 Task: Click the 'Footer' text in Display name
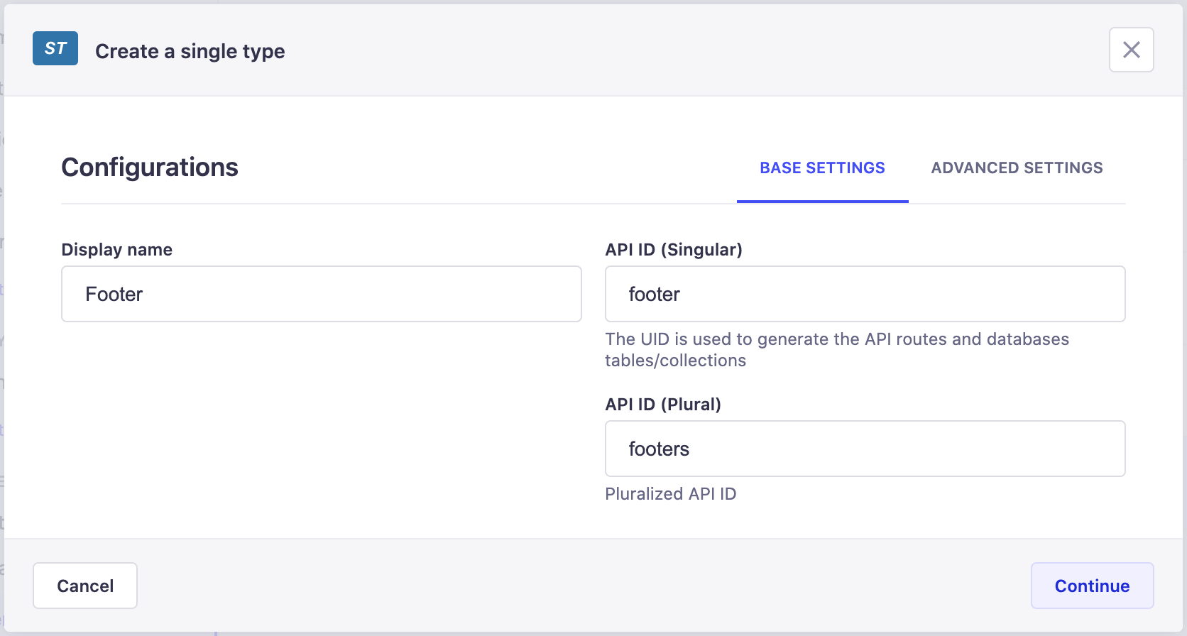point(114,294)
